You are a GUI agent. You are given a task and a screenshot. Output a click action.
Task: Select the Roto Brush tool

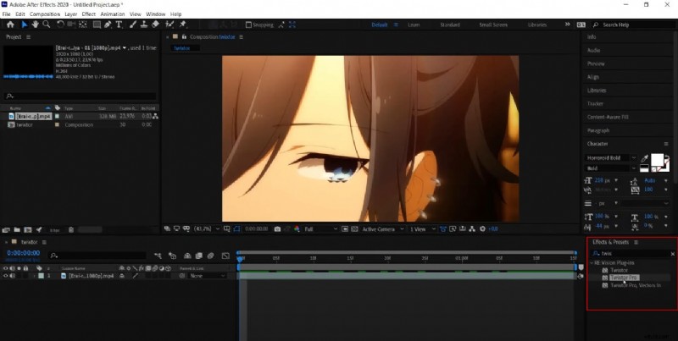point(170,25)
